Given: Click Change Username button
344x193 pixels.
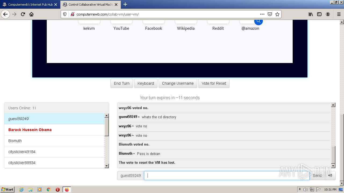Looking at the screenshot, I should [178, 83].
